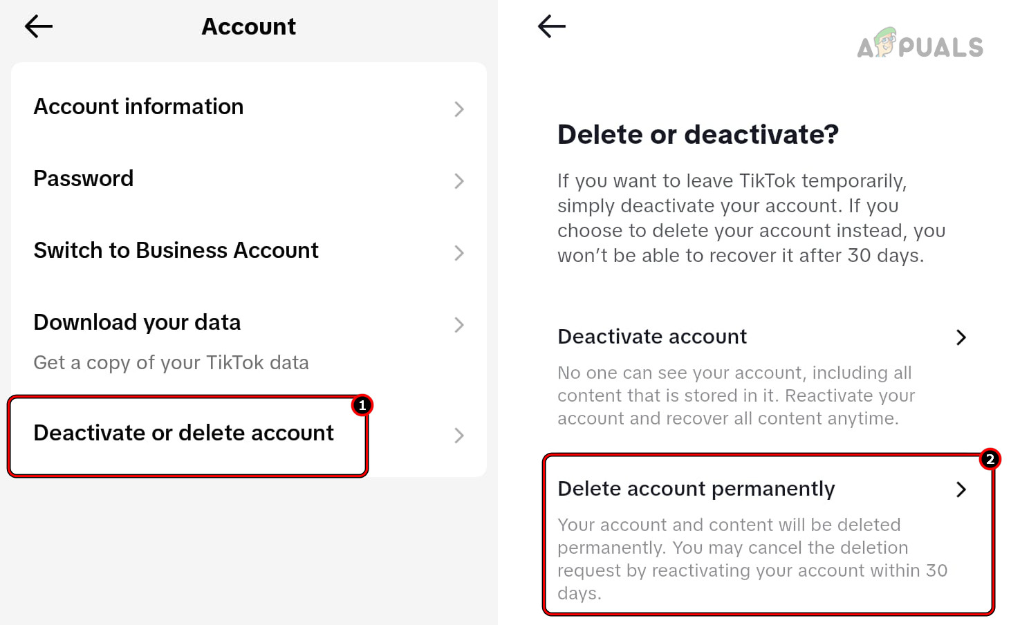
Task: Go back from the Account screen
Action: 39,27
